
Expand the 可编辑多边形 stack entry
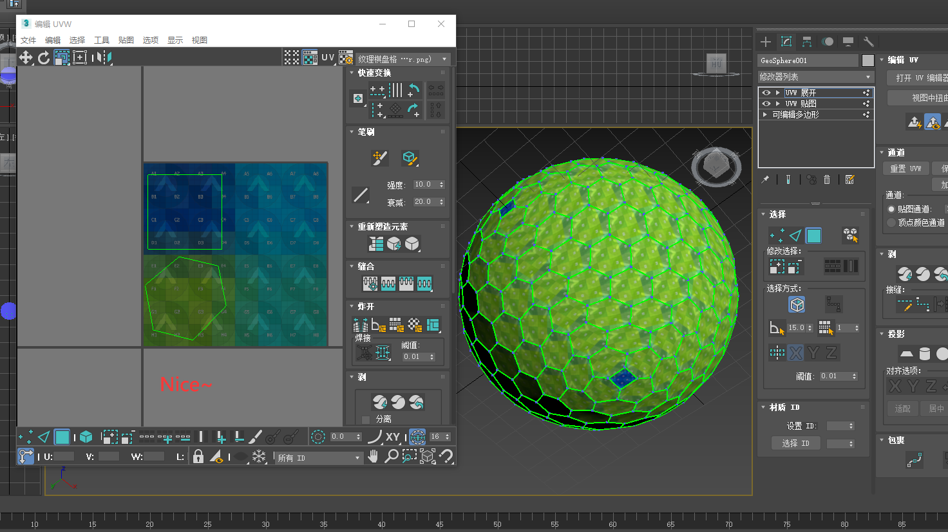(765, 115)
